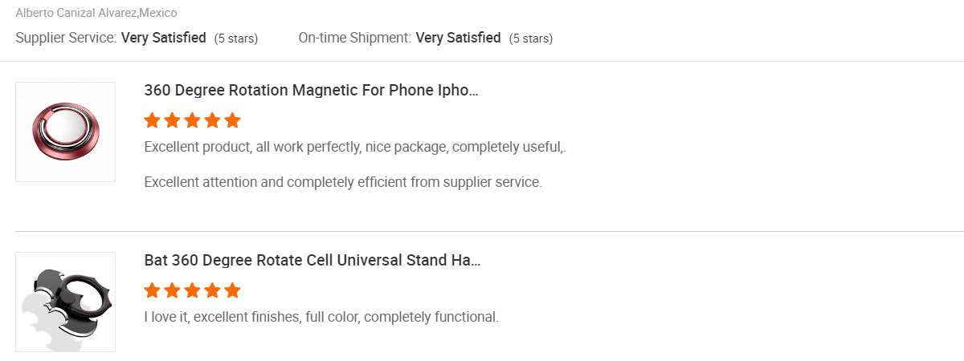Screen dimensions: 964x361
Task: Open "Bat 360 Degree Rotate Cell Universal Stand" title
Action: coord(312,260)
